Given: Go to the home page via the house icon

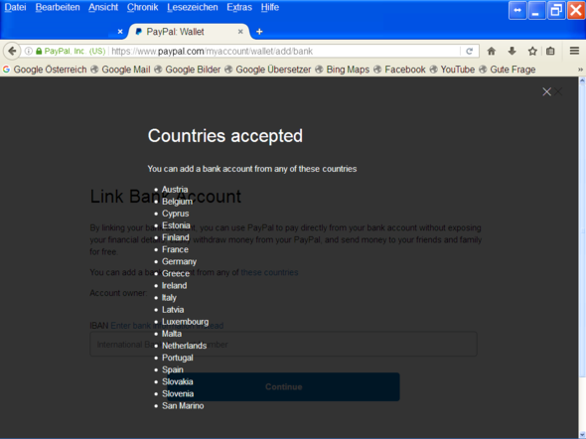Looking at the screenshot, I should (492, 52).
